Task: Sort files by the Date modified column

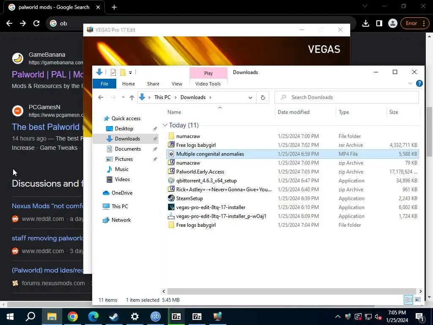Action: (x=293, y=112)
